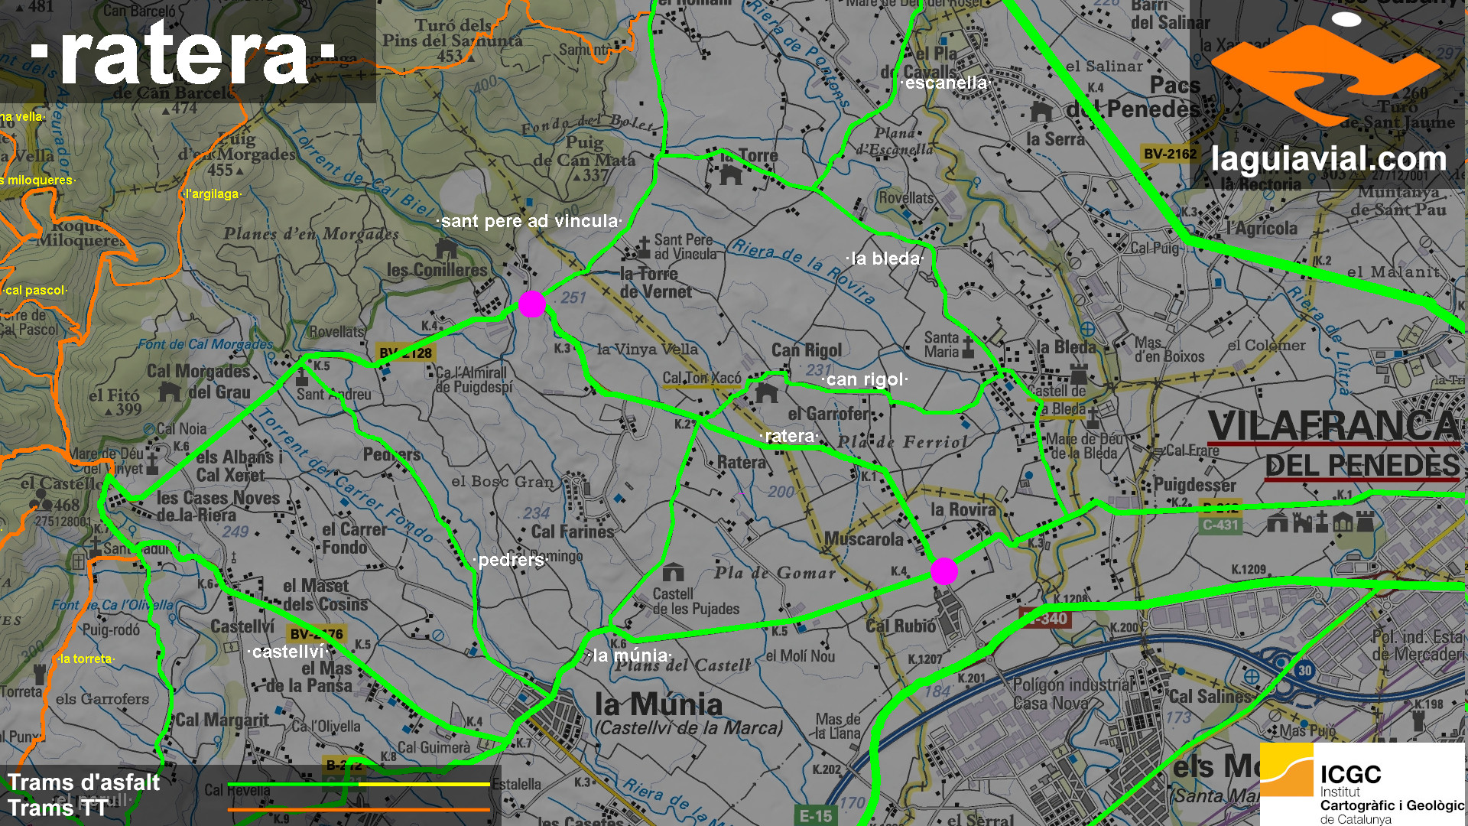
Task: Select the green E-15 road shield
Action: (x=816, y=816)
